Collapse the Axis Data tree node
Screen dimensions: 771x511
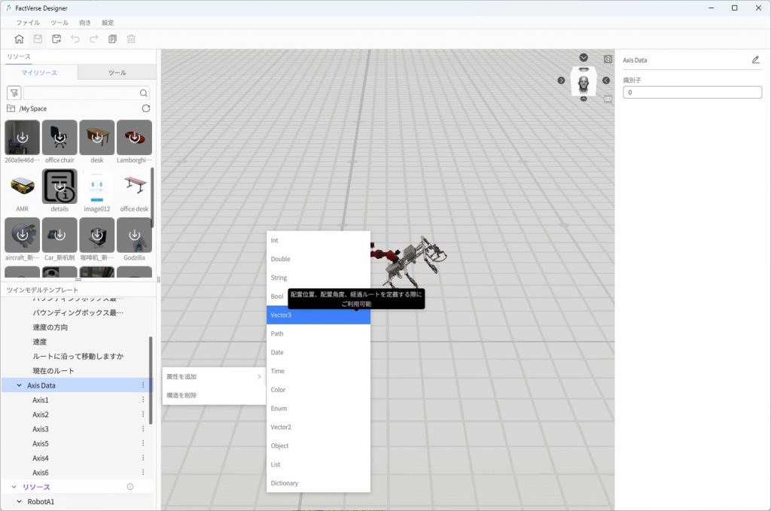(x=19, y=385)
